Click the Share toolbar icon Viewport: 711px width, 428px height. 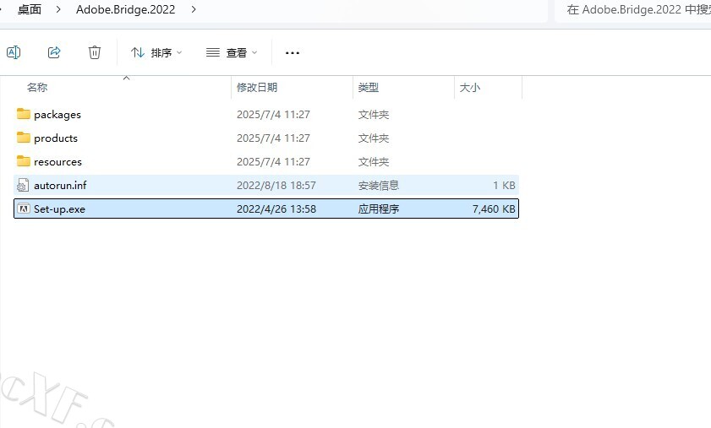coord(54,52)
